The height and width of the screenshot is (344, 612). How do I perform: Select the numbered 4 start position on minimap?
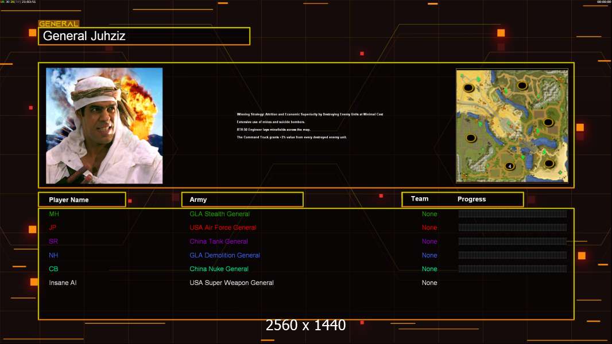coord(510,166)
